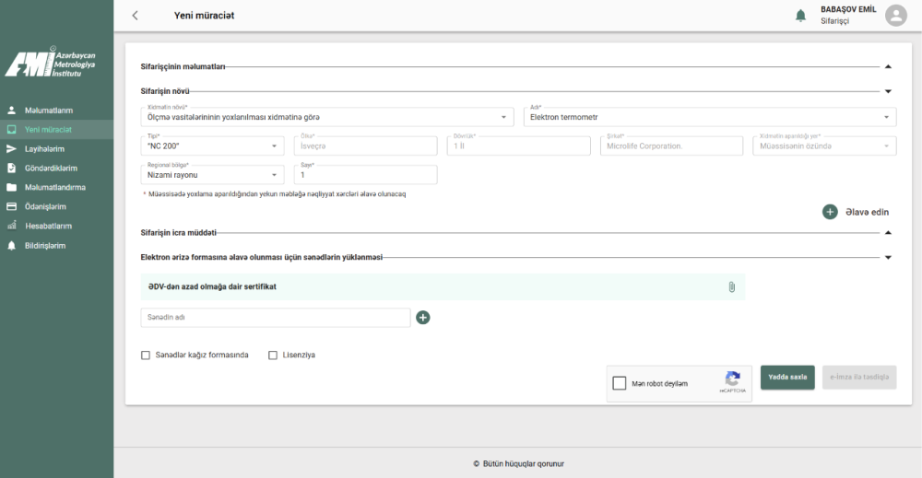This screenshot has width=922, height=478.
Task: Click the note about nəqliyyat xərcləri
Action: point(277,194)
